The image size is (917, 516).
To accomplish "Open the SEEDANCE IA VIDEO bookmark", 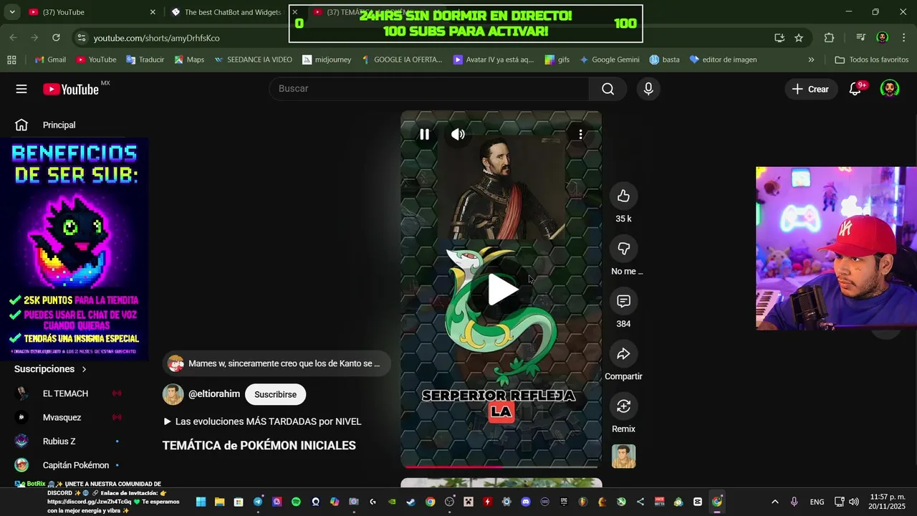I will point(253,59).
